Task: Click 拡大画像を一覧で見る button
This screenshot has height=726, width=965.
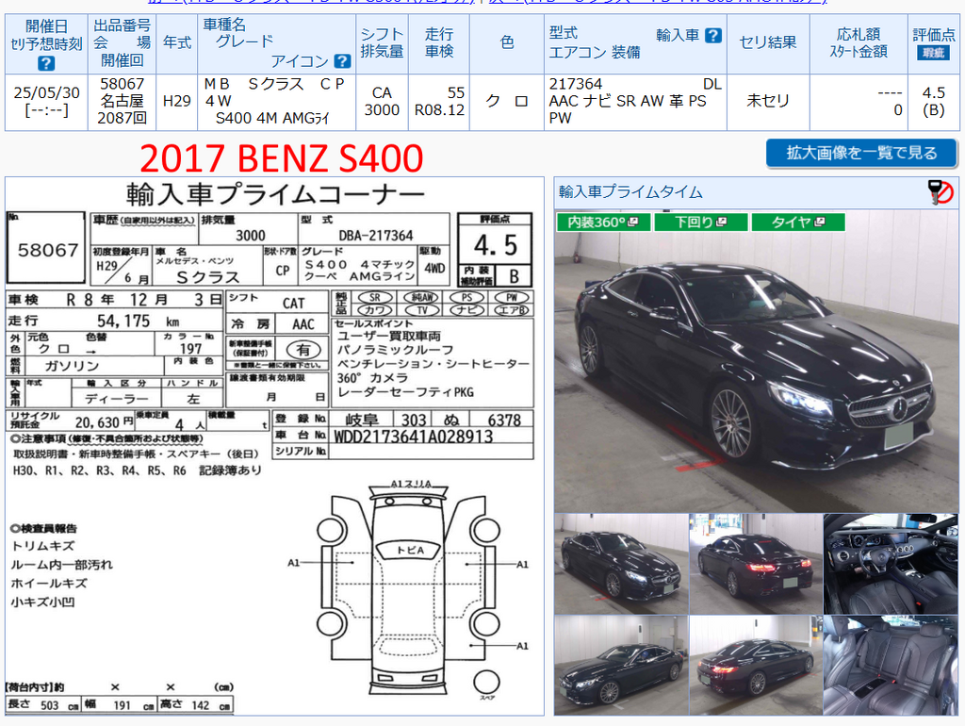Action: tap(861, 153)
